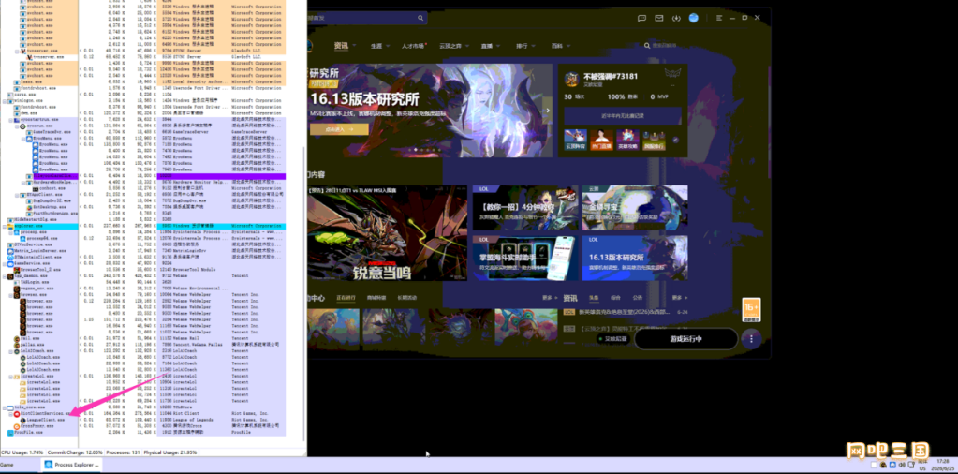Screen dimensions: 958x474
Task: Click the search magnifier in WeGame top search box
Action: point(420,19)
